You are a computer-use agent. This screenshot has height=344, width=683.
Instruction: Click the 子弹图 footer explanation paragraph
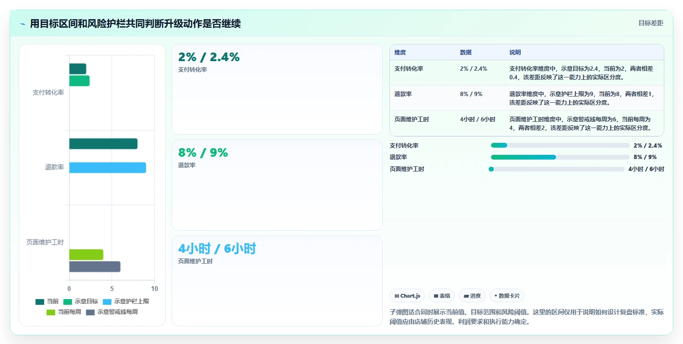click(x=527, y=317)
